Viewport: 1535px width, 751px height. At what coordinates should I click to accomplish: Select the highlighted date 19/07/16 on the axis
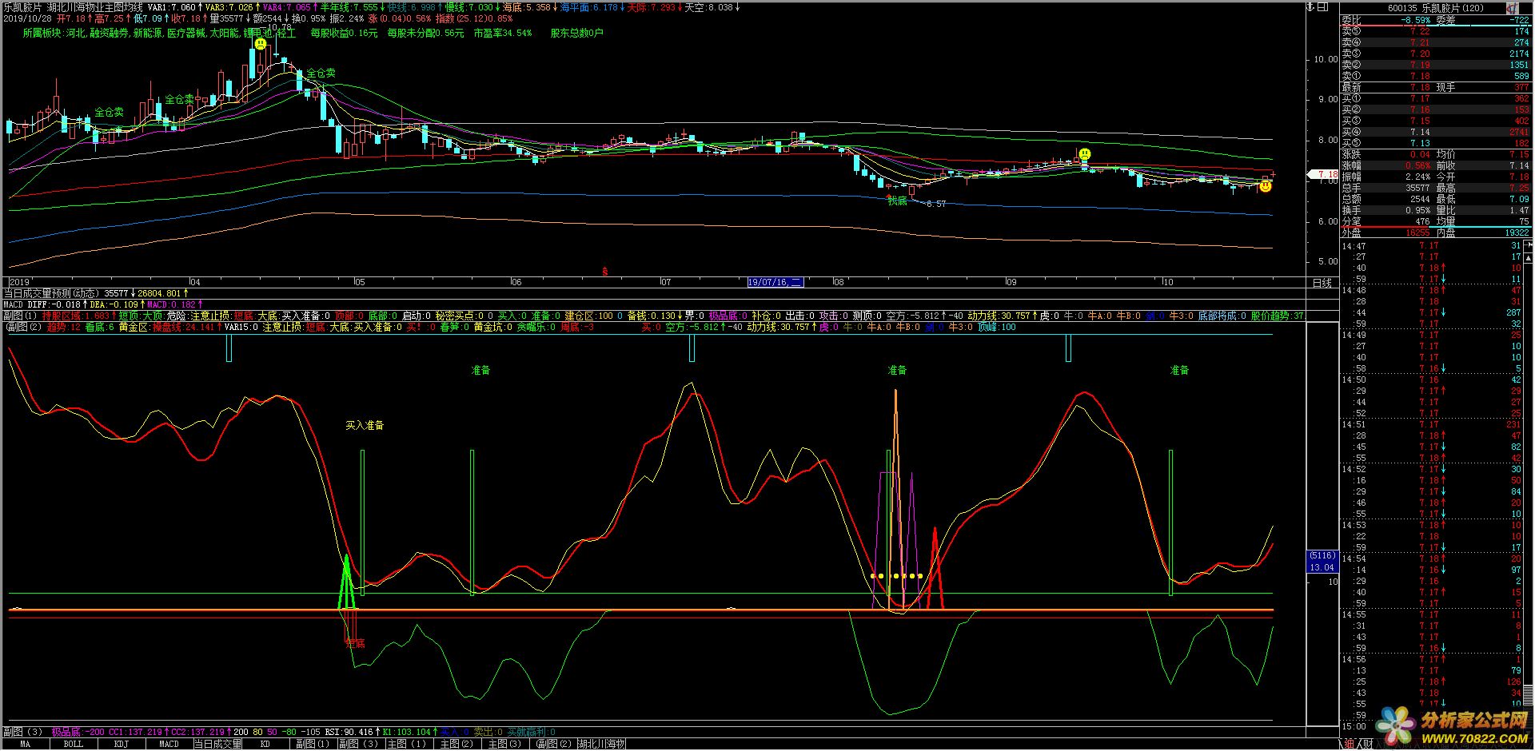point(775,283)
